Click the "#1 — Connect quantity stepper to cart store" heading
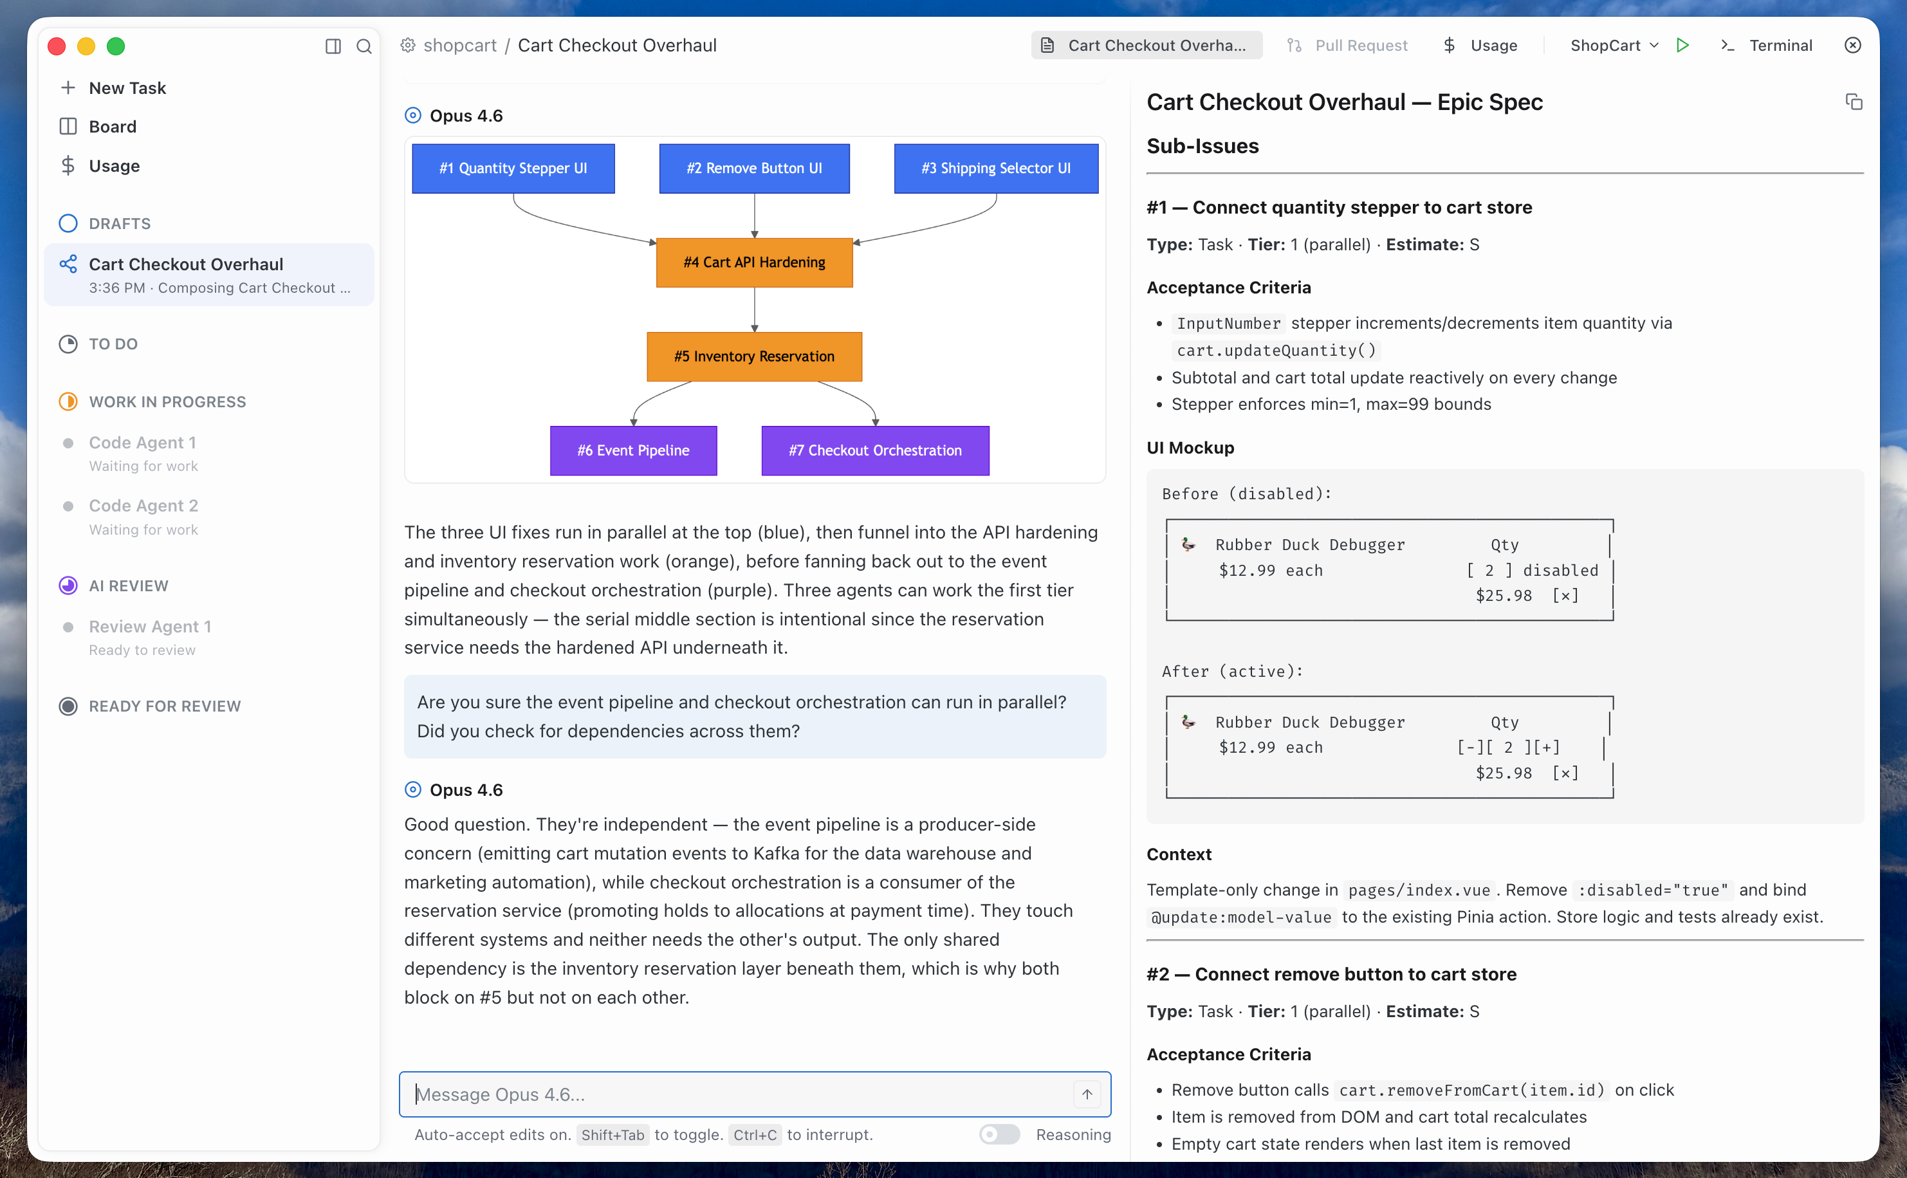1907x1178 pixels. point(1339,207)
